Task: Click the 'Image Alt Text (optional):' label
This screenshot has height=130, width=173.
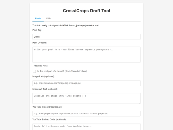Action: [45, 89]
